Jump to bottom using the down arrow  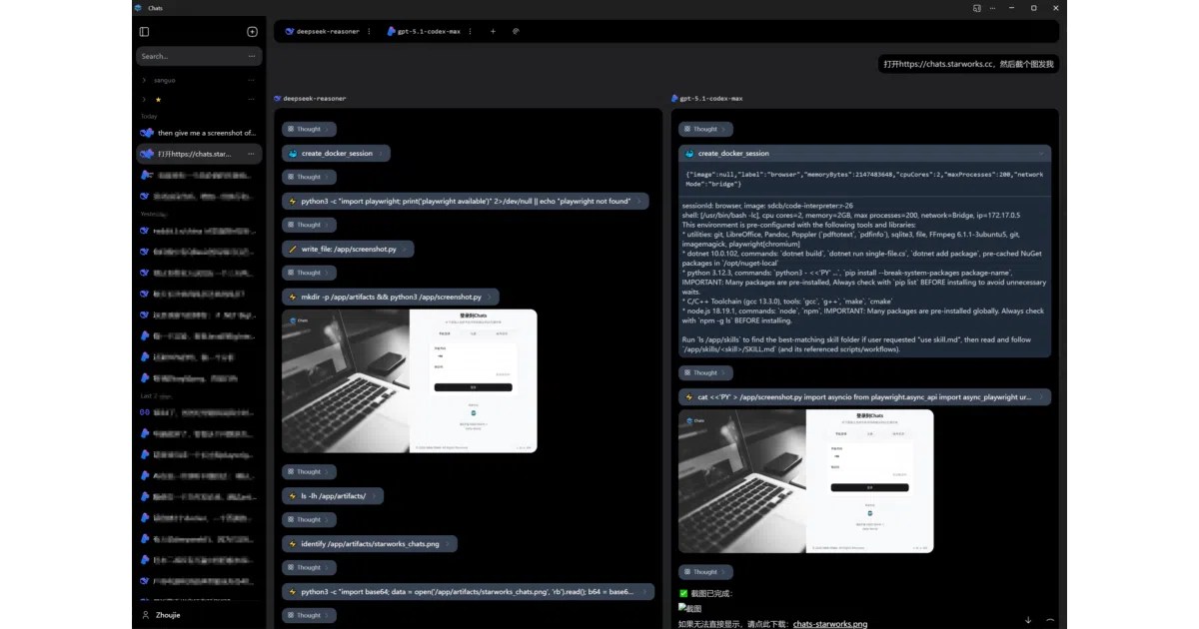point(1028,620)
